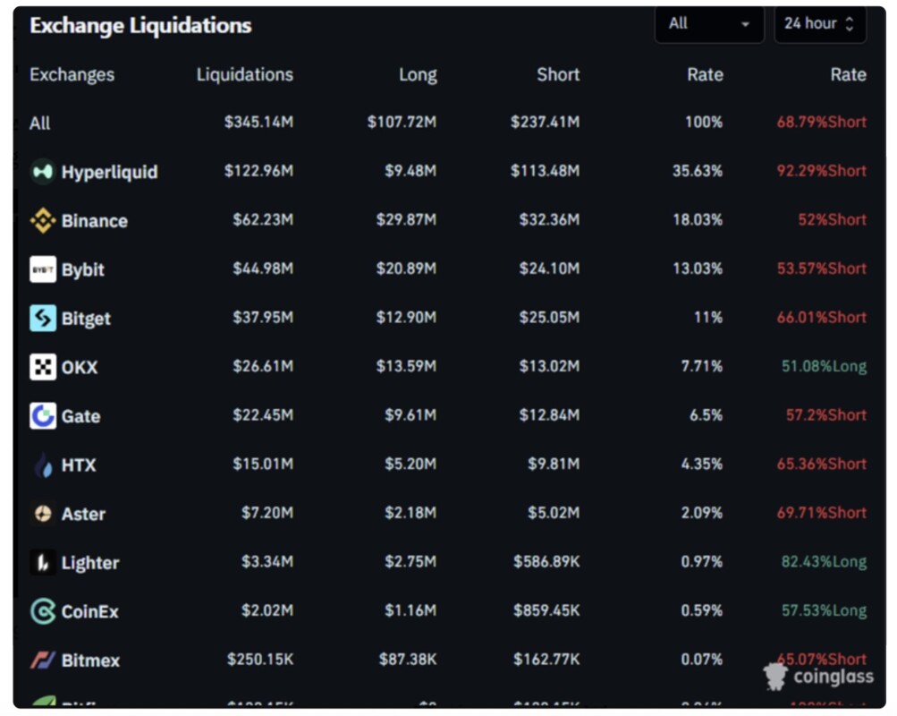
Task: Click the Lighter logo icon
Action: coord(42,563)
